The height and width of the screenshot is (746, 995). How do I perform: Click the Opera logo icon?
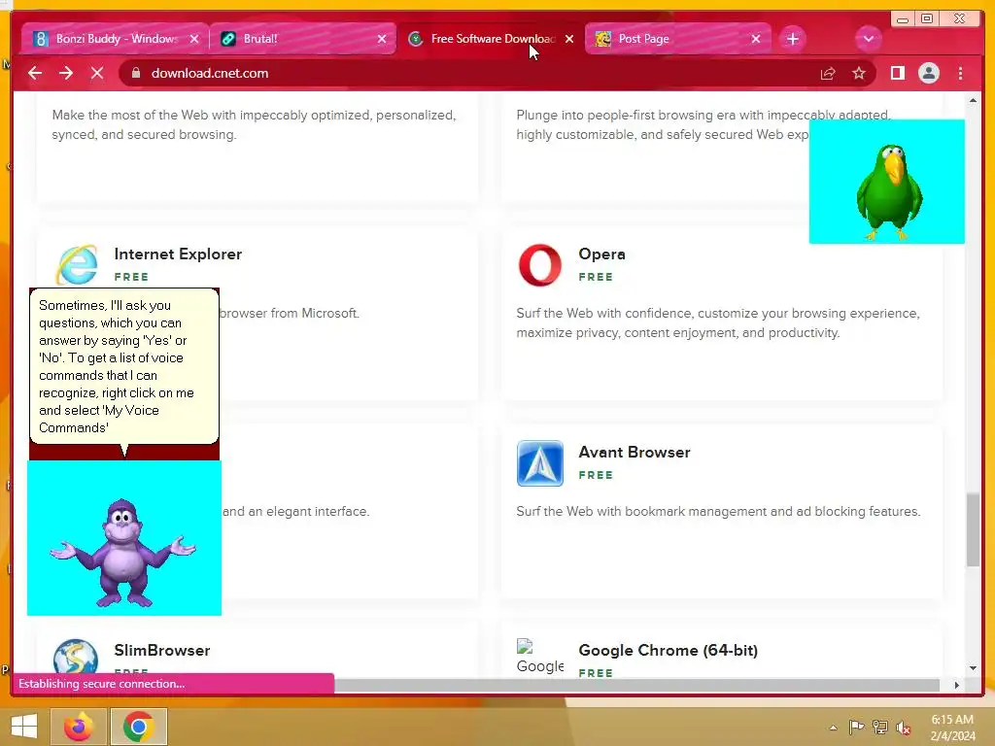[x=540, y=265]
